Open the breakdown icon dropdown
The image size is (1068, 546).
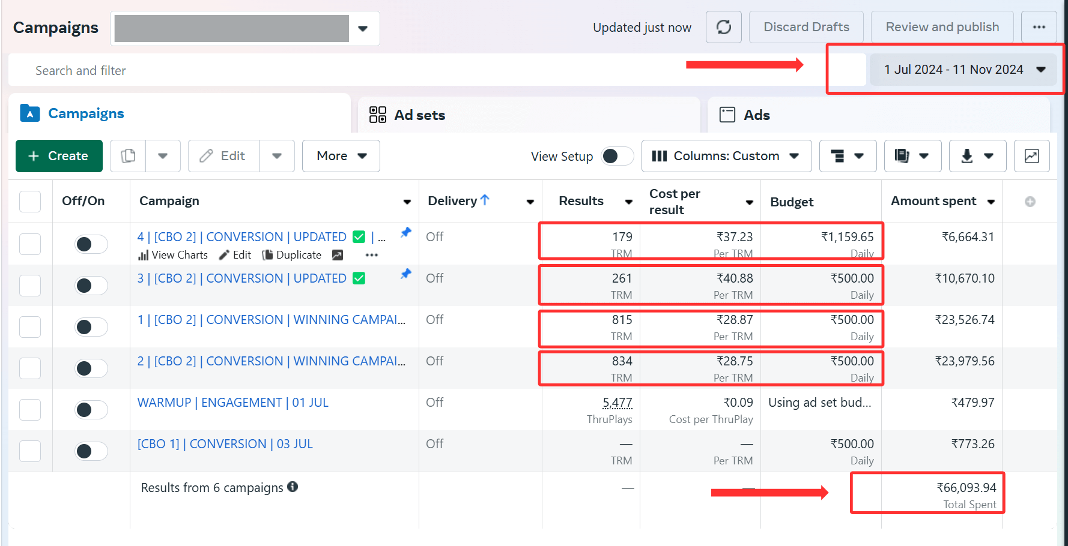[x=847, y=156]
